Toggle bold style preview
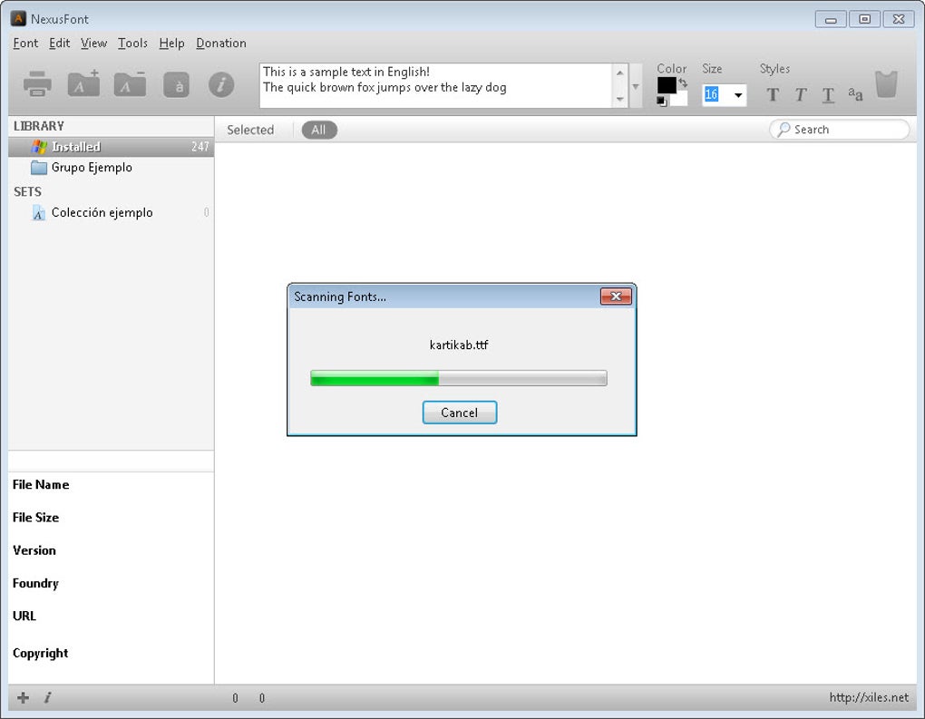Screen dimensions: 925x719 [773, 94]
